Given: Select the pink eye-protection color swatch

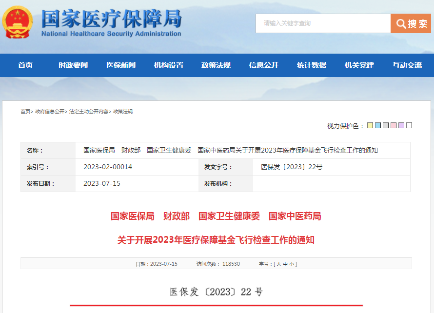Looking at the screenshot, I should (394, 125).
